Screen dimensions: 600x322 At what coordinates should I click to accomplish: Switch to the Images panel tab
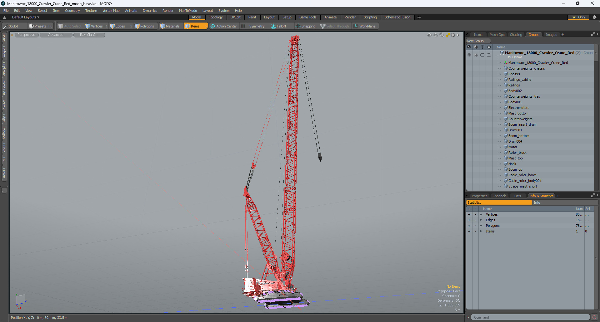tap(551, 35)
